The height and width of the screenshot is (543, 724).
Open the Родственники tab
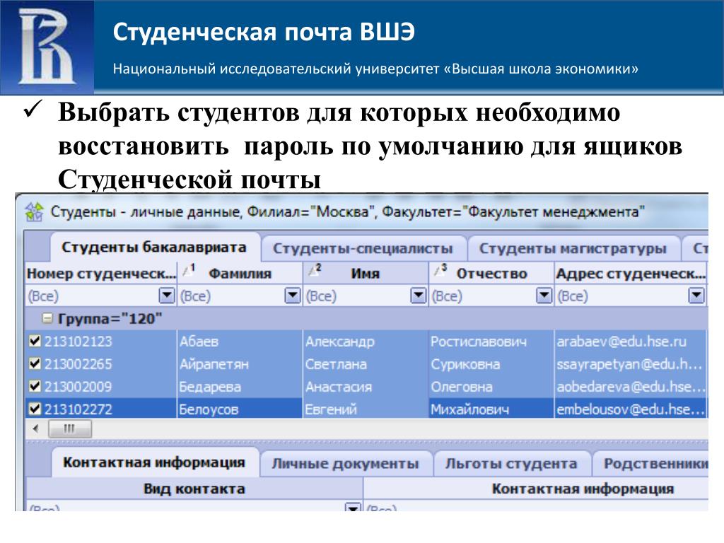pos(651,464)
